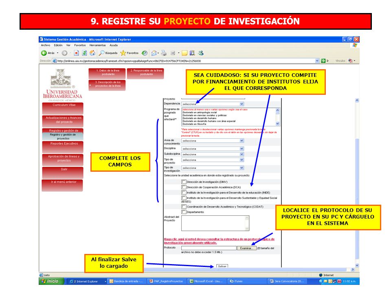Open Búsqueda search magnifier

[101, 53]
